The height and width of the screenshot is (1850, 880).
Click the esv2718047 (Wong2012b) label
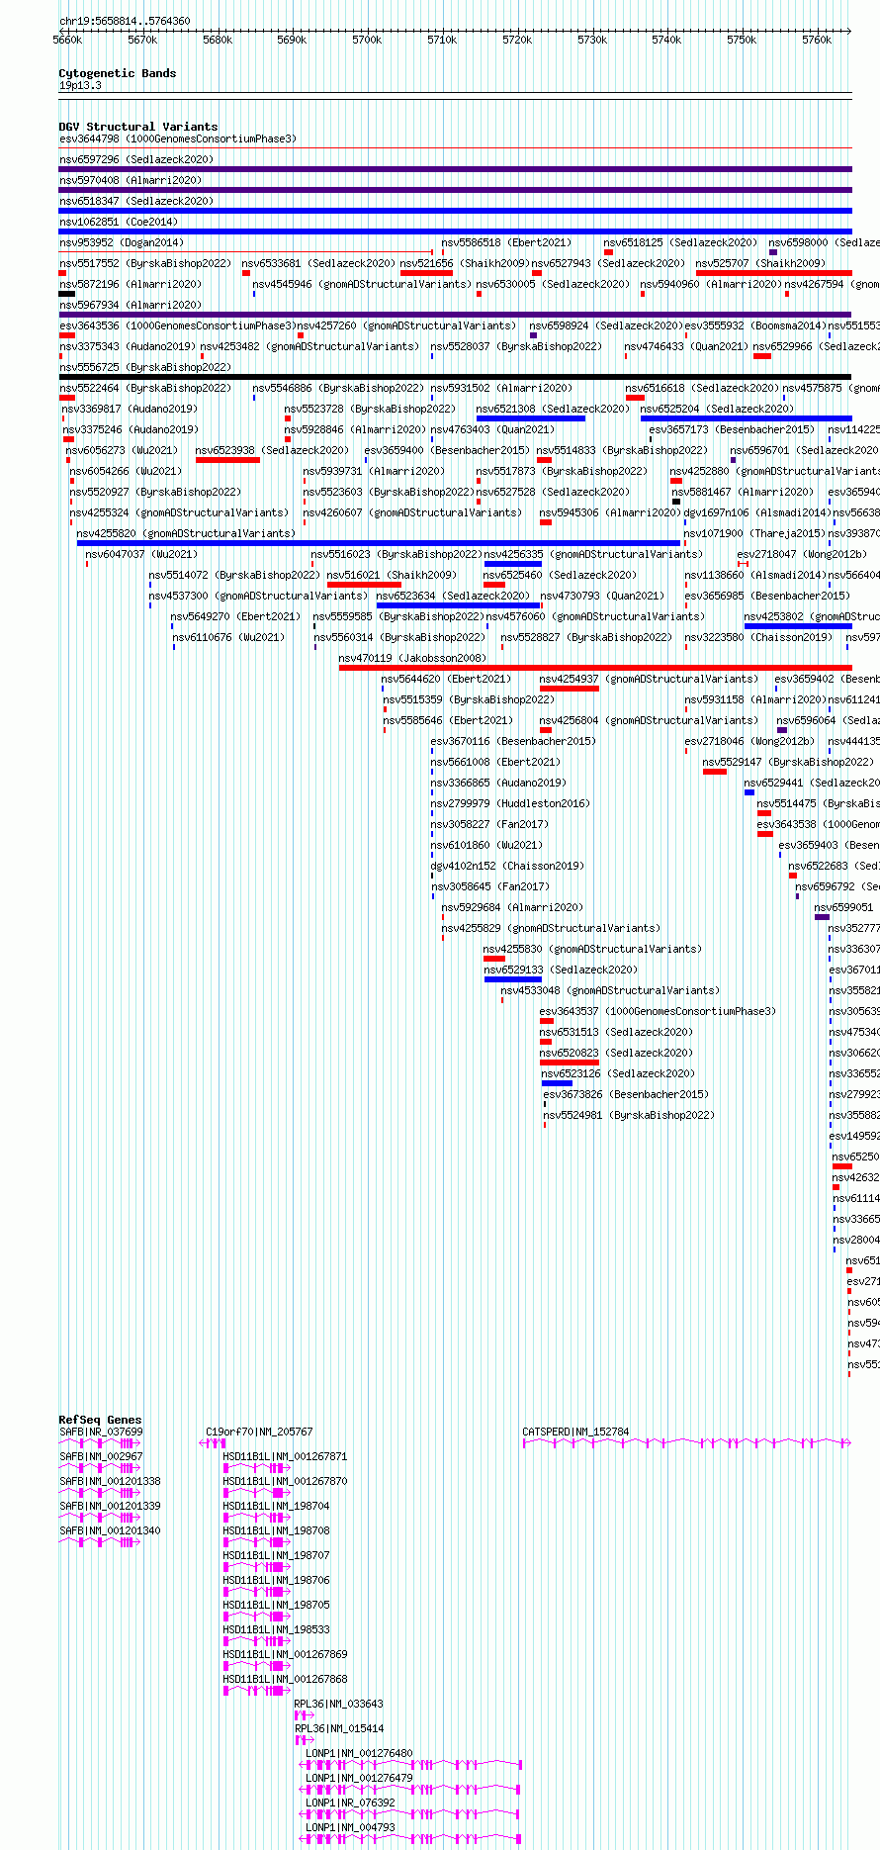(x=802, y=554)
